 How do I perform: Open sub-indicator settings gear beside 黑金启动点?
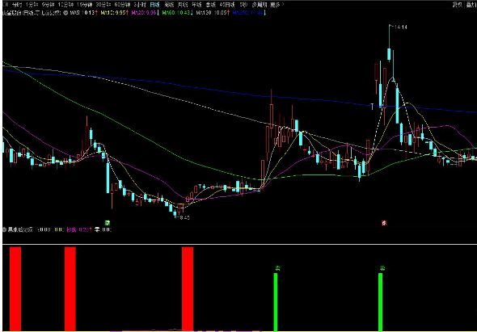tap(4, 229)
